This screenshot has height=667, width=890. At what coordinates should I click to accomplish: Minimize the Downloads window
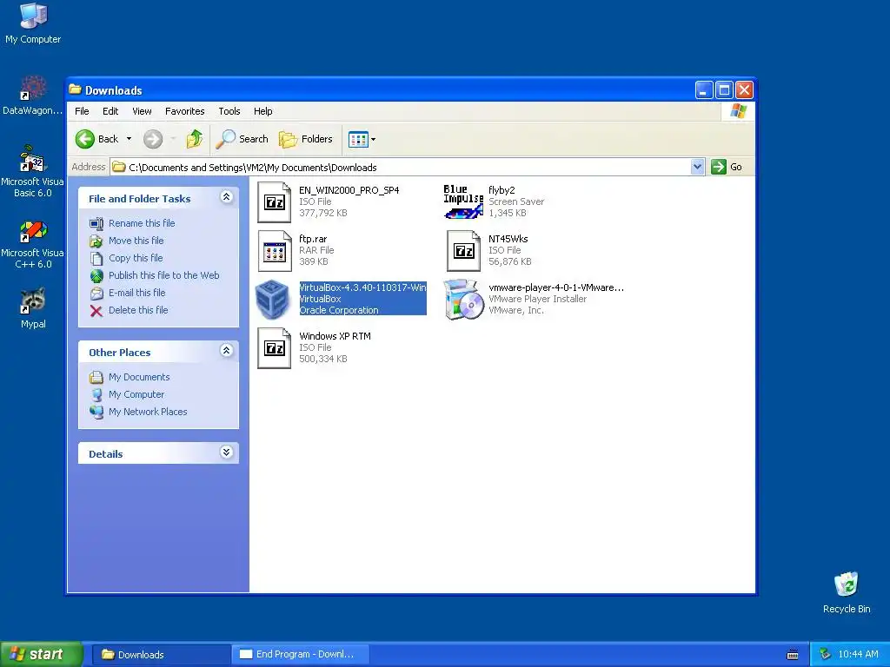tap(704, 89)
